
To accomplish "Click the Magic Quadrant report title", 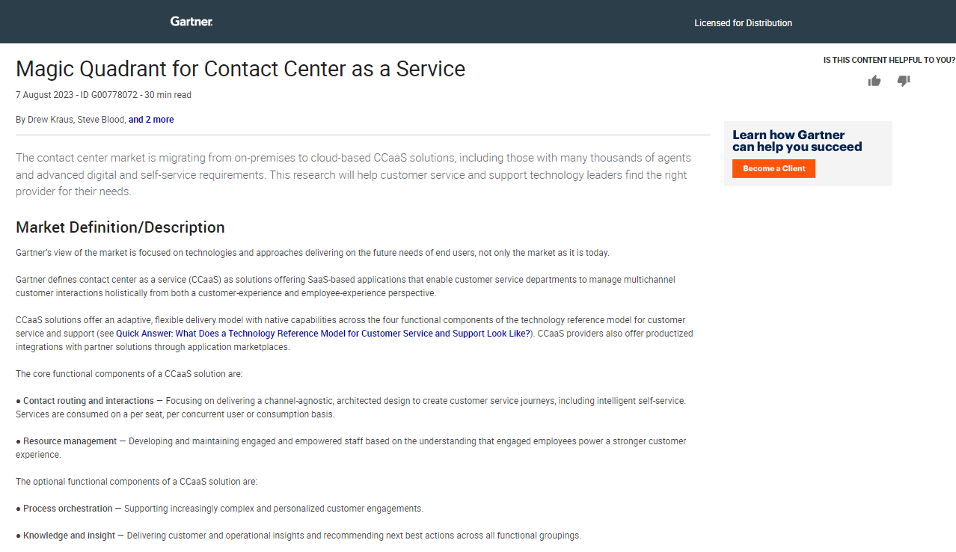I will (x=240, y=69).
